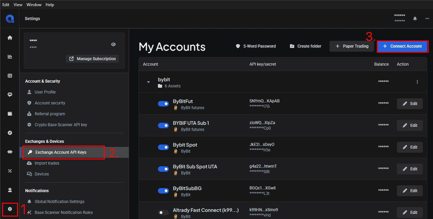433x219 pixels.
Task: Open the puzzle-piece integrations sidebar icon
Action: coord(10,152)
